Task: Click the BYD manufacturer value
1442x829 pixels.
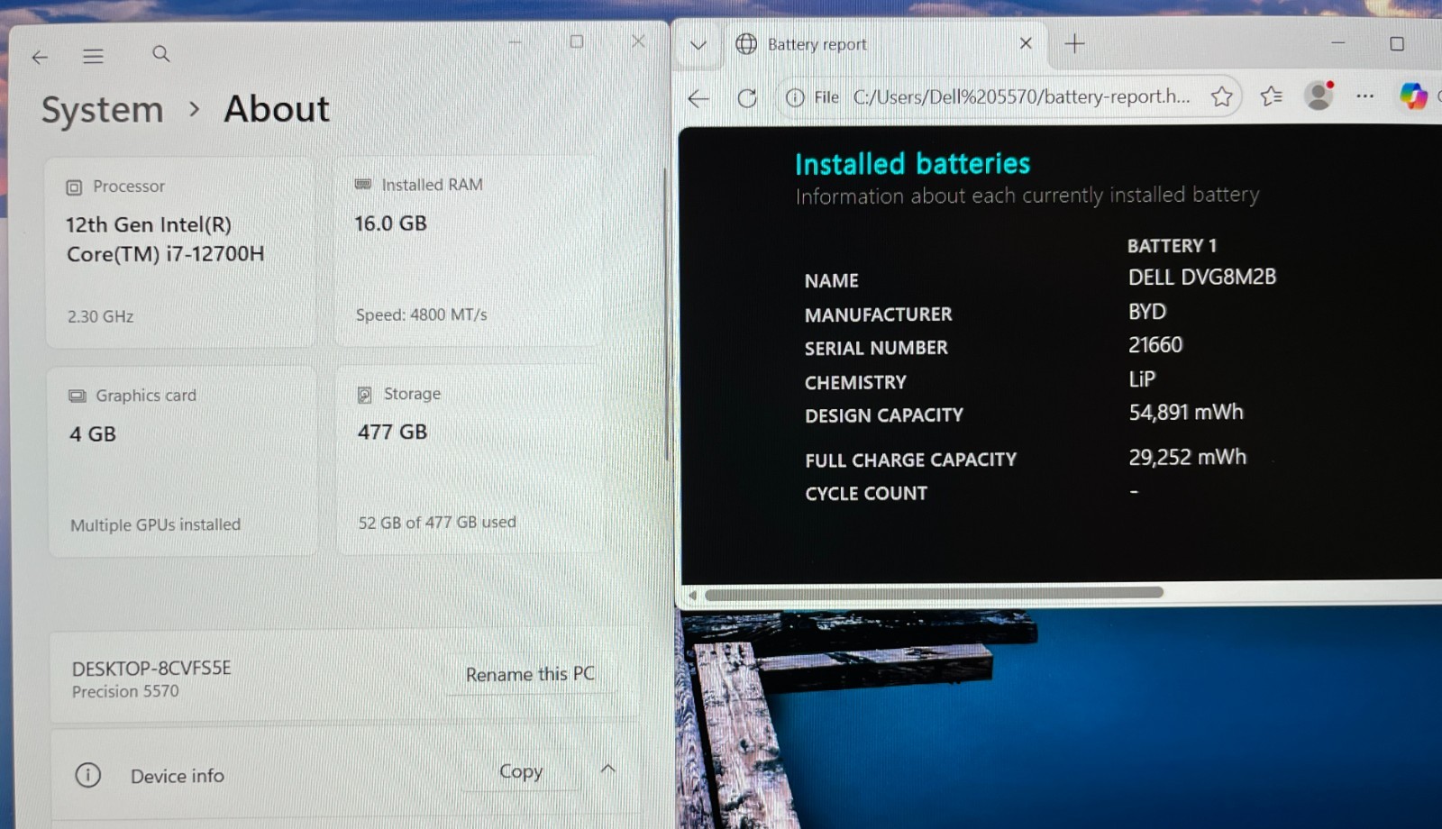Action: (x=1147, y=311)
